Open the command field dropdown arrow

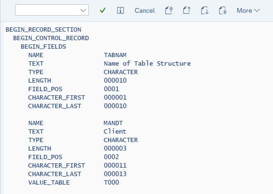[83, 10]
